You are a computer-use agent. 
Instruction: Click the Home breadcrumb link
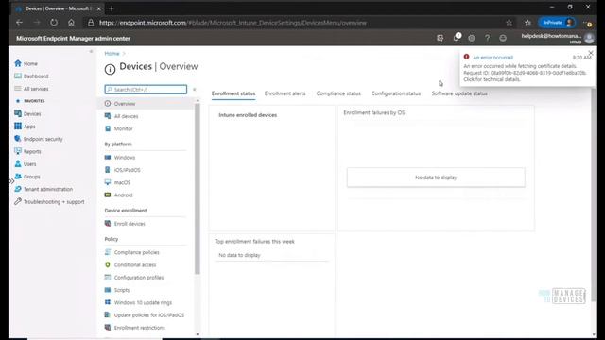coord(112,53)
